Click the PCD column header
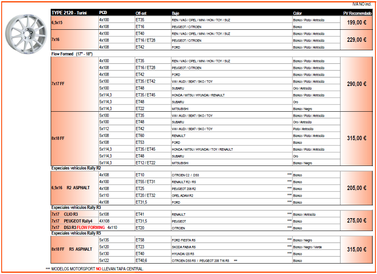The width and height of the screenshot is (377, 274). point(103,13)
